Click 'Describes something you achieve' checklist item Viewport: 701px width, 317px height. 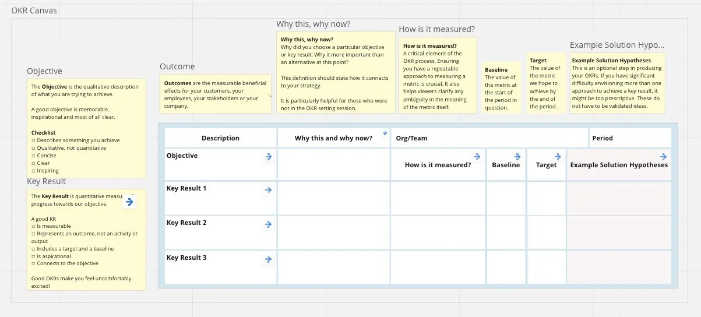click(x=75, y=140)
